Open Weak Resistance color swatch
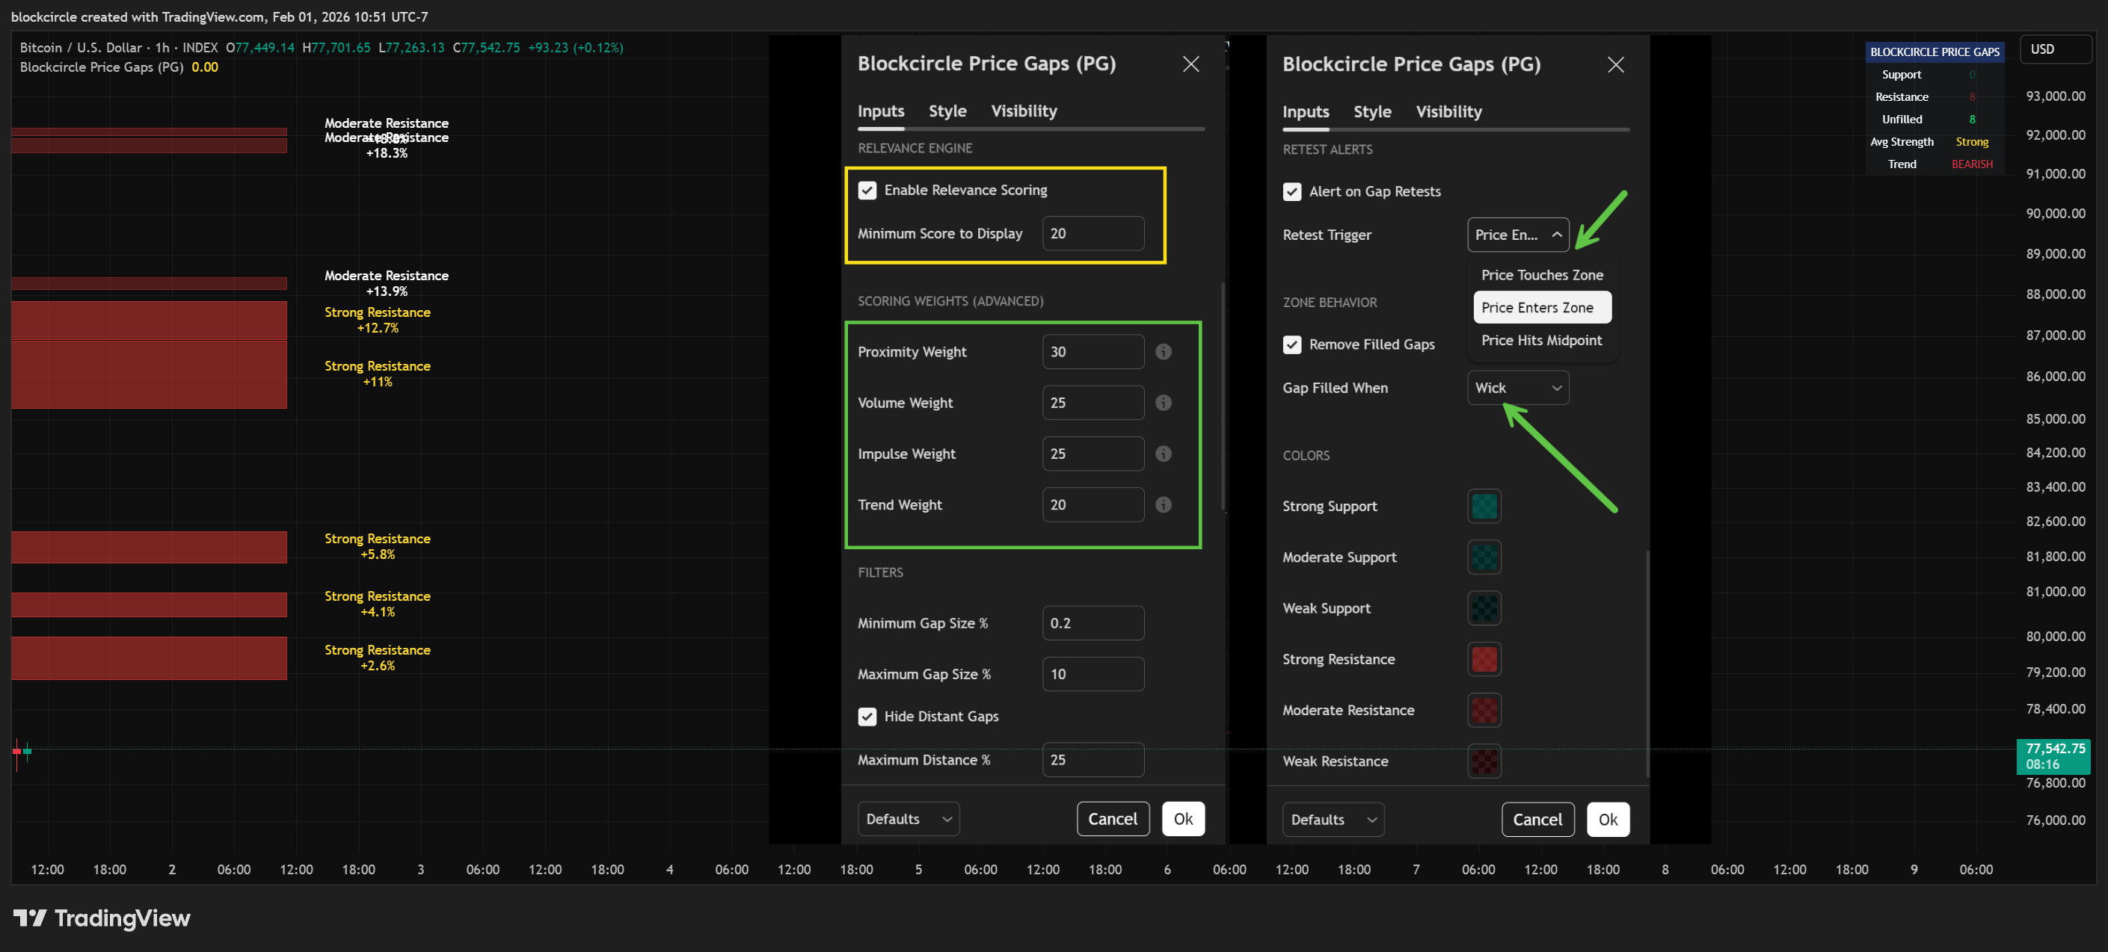Image resolution: width=2108 pixels, height=952 pixels. point(1484,761)
